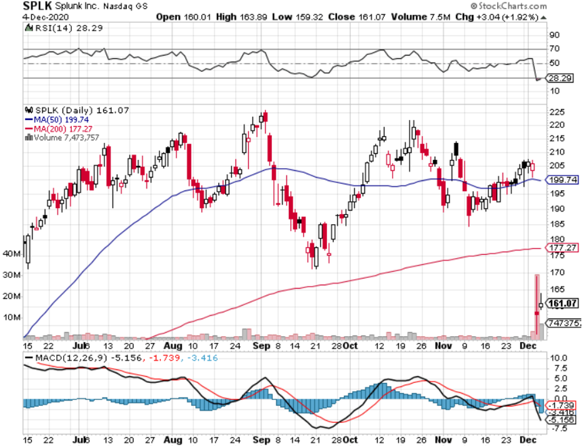Click Dec on the bottom MACD date axis
The height and width of the screenshot is (446, 584).
pyautogui.click(x=528, y=440)
